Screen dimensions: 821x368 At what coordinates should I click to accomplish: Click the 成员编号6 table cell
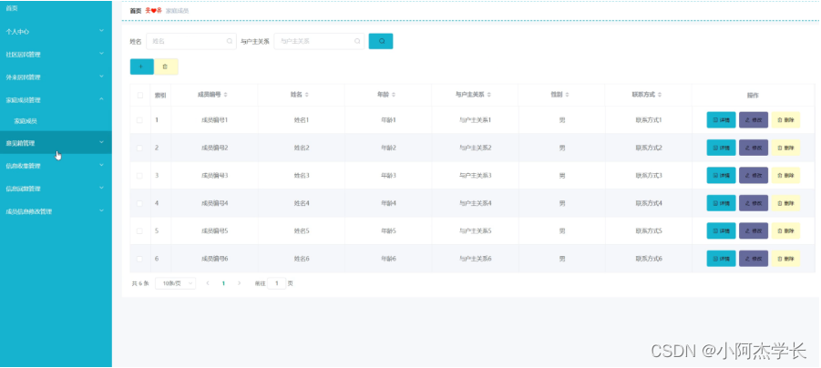215,259
